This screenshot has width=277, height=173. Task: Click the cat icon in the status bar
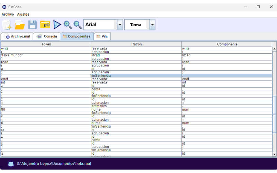11,163
